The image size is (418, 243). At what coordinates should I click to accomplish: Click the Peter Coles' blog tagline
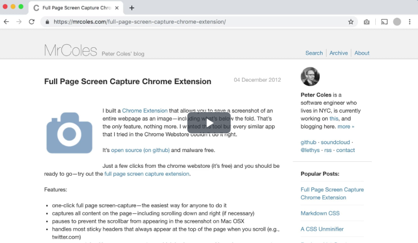pos(123,54)
